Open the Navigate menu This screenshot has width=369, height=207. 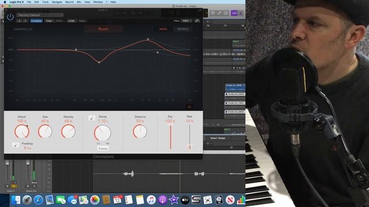tap(57, 2)
